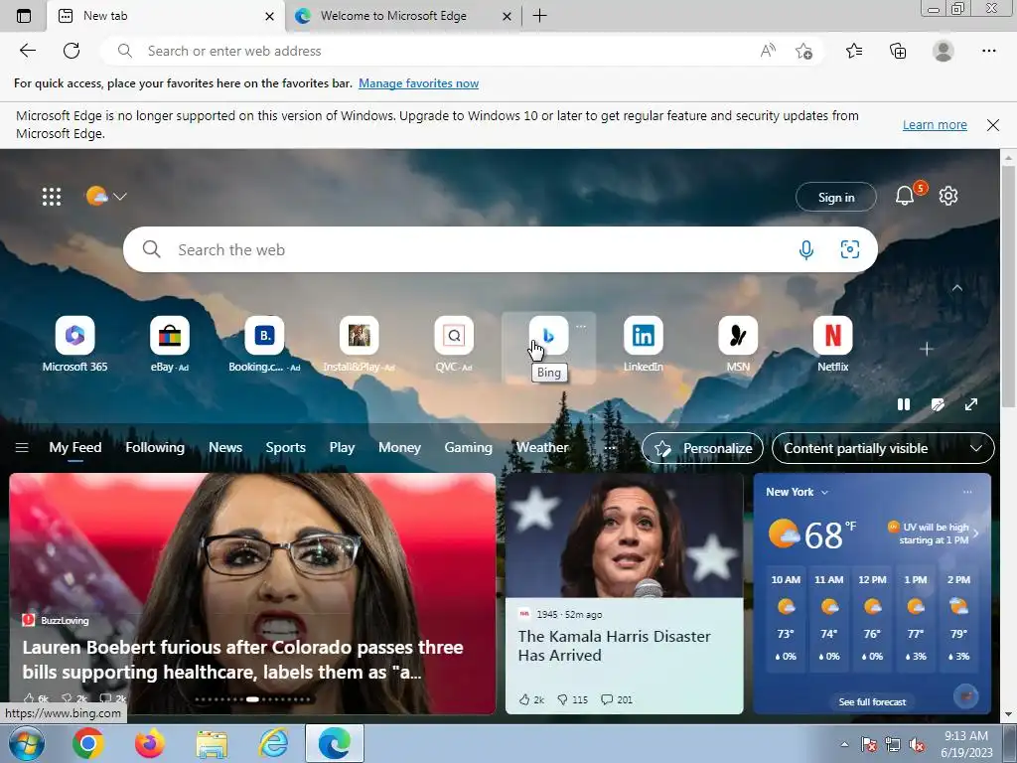Open Manage favorites now link
Image resolution: width=1017 pixels, height=763 pixels.
418,83
